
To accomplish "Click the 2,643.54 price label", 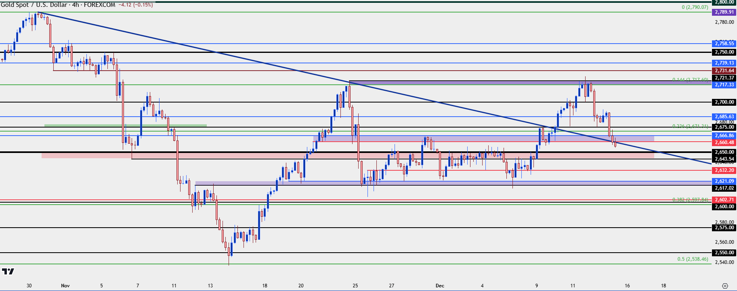I will [724, 159].
